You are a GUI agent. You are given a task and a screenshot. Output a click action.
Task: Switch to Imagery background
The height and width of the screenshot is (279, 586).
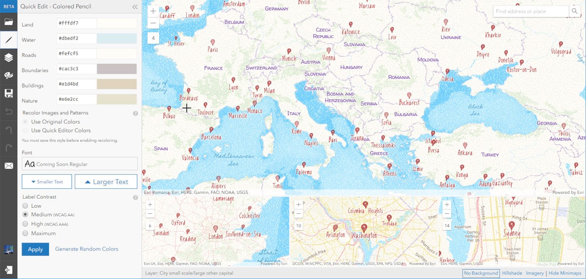click(x=535, y=273)
